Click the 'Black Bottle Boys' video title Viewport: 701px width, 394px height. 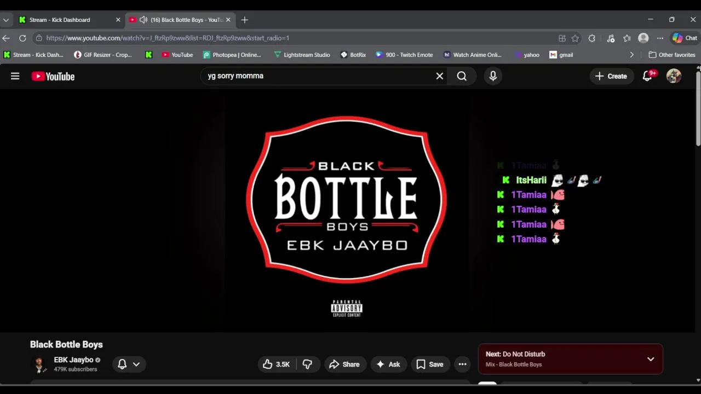tap(66, 344)
